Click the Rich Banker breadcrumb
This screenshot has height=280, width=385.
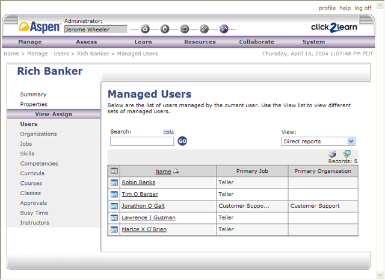[x=93, y=54]
